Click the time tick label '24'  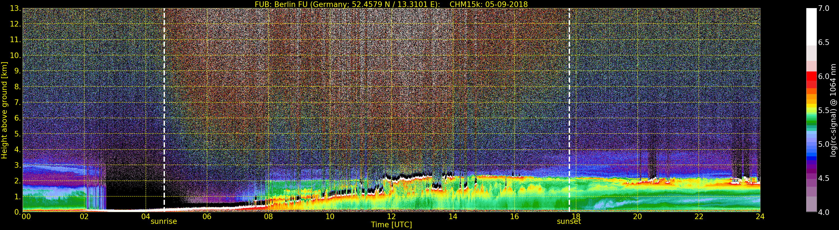(x=760, y=217)
